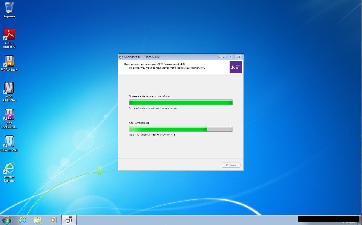This screenshot has height=225, width=362.
Task: Click 'Идет установка .NET Framework 4.8' status text
Action: tap(152, 135)
